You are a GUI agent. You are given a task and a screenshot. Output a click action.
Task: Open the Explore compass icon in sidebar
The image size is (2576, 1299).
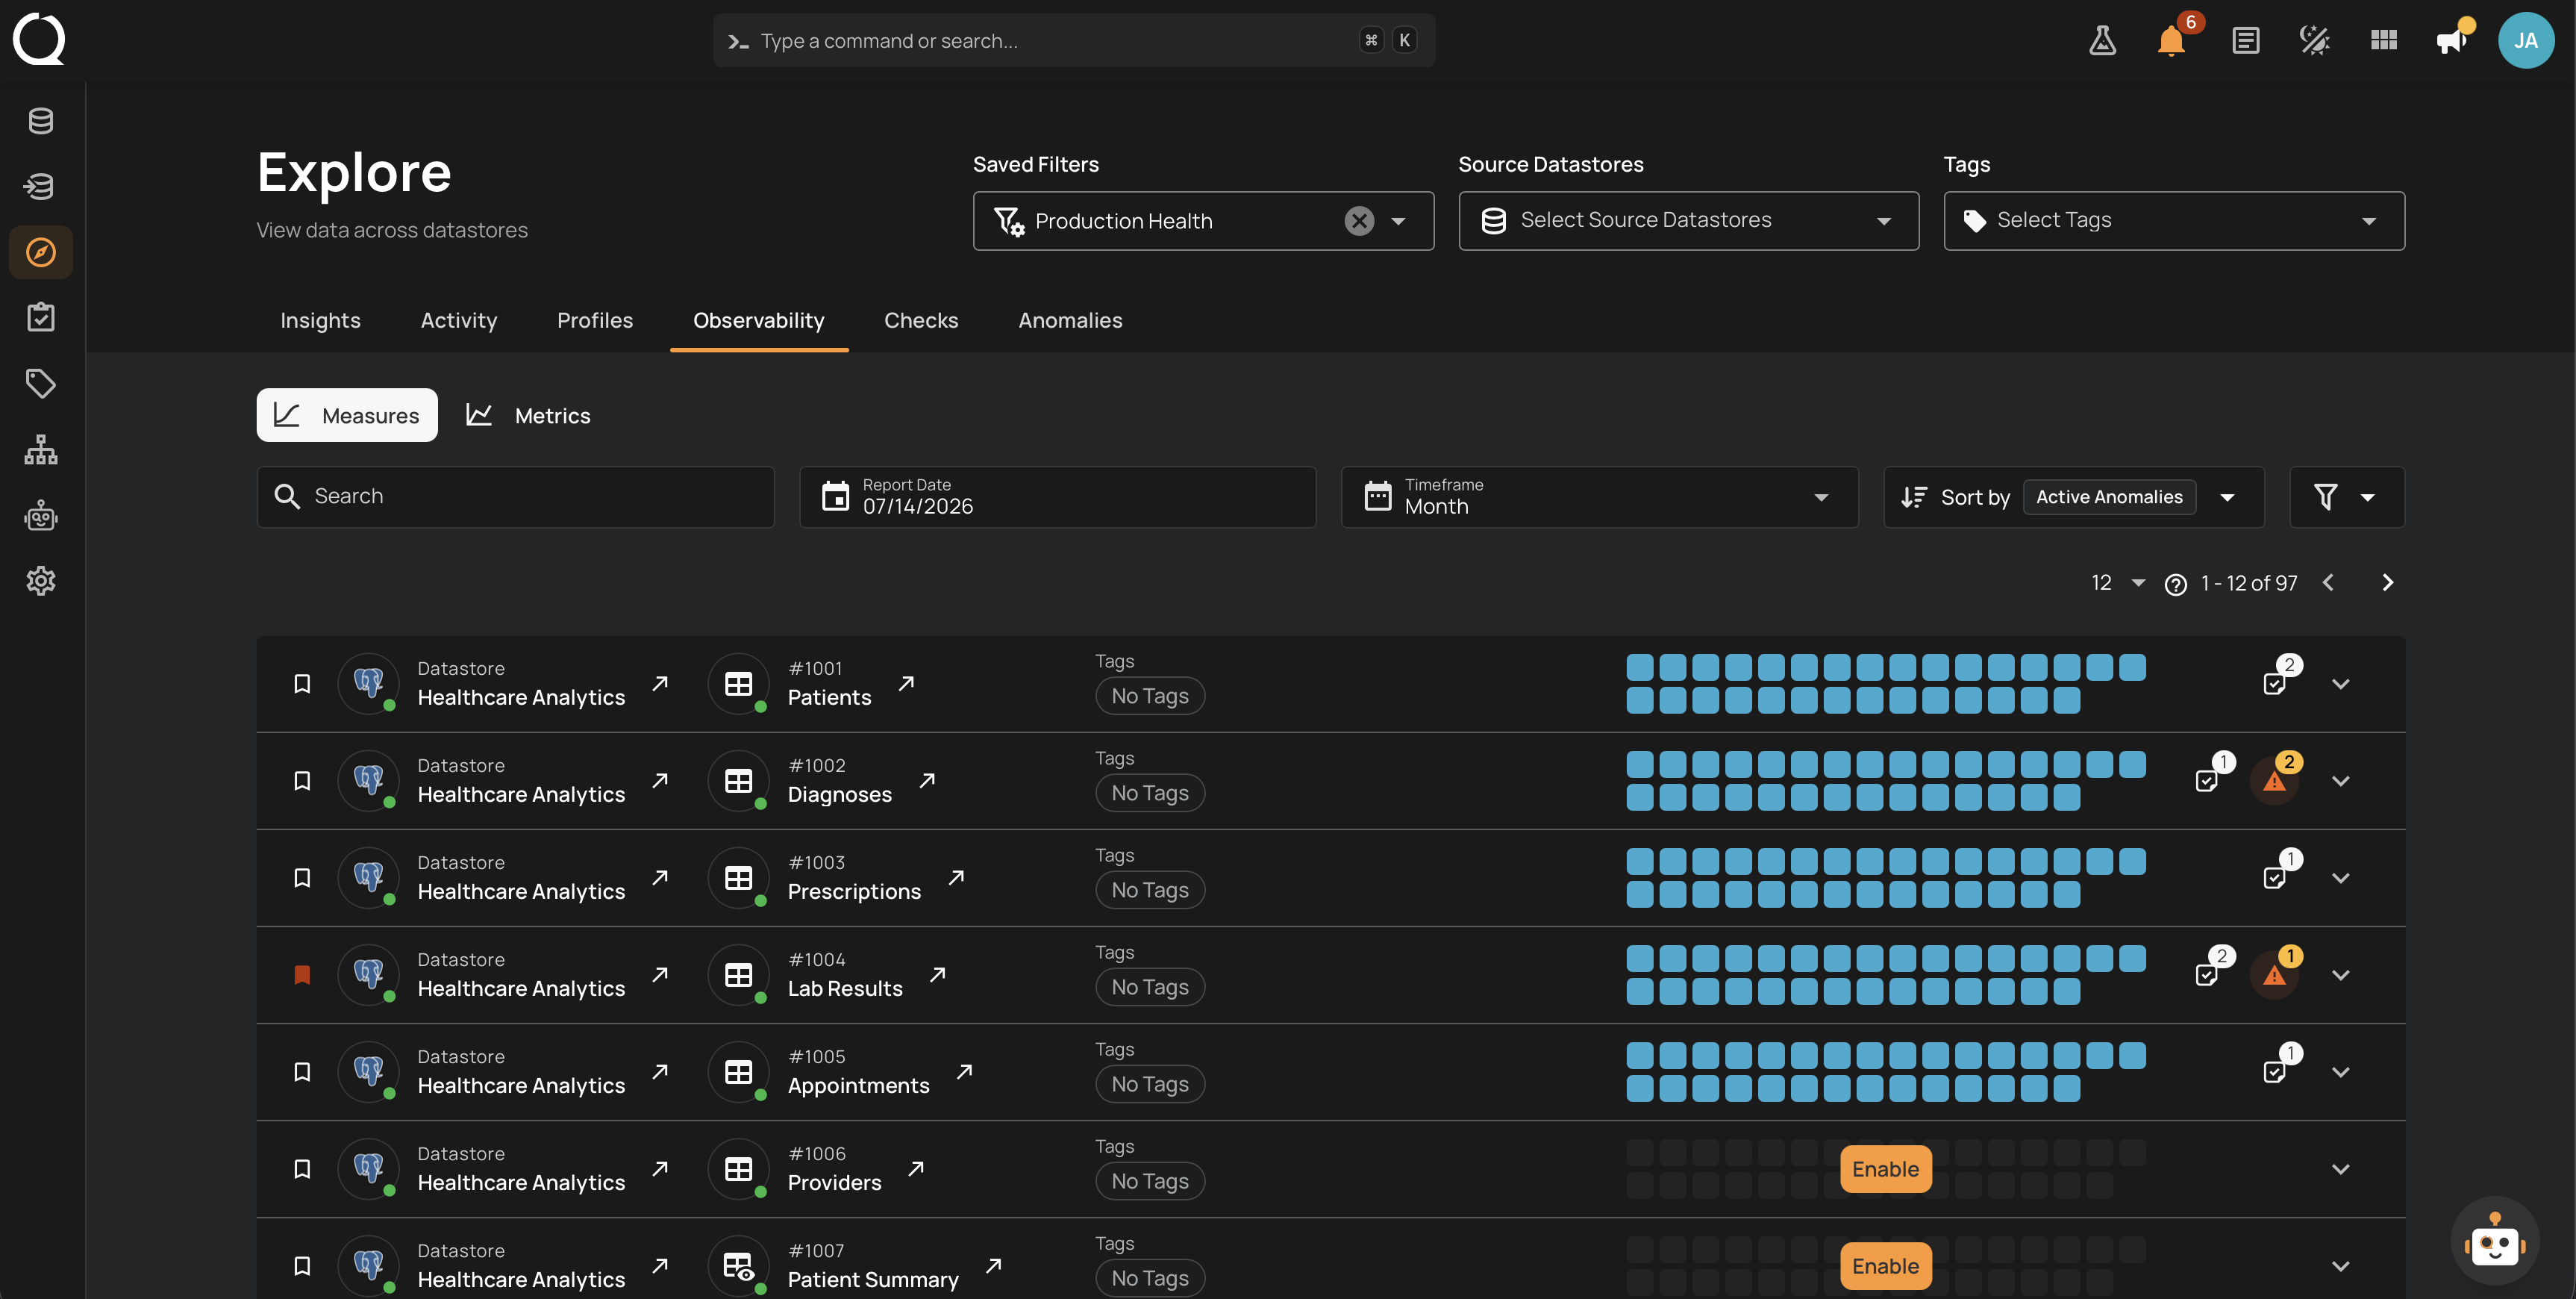tap(40, 252)
